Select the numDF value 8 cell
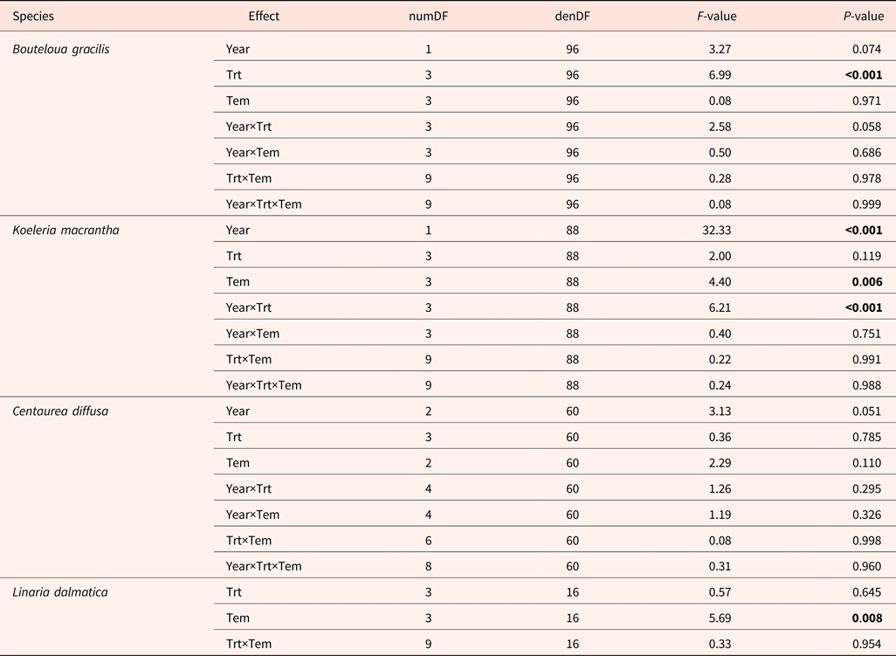The image size is (896, 656). coord(428,566)
